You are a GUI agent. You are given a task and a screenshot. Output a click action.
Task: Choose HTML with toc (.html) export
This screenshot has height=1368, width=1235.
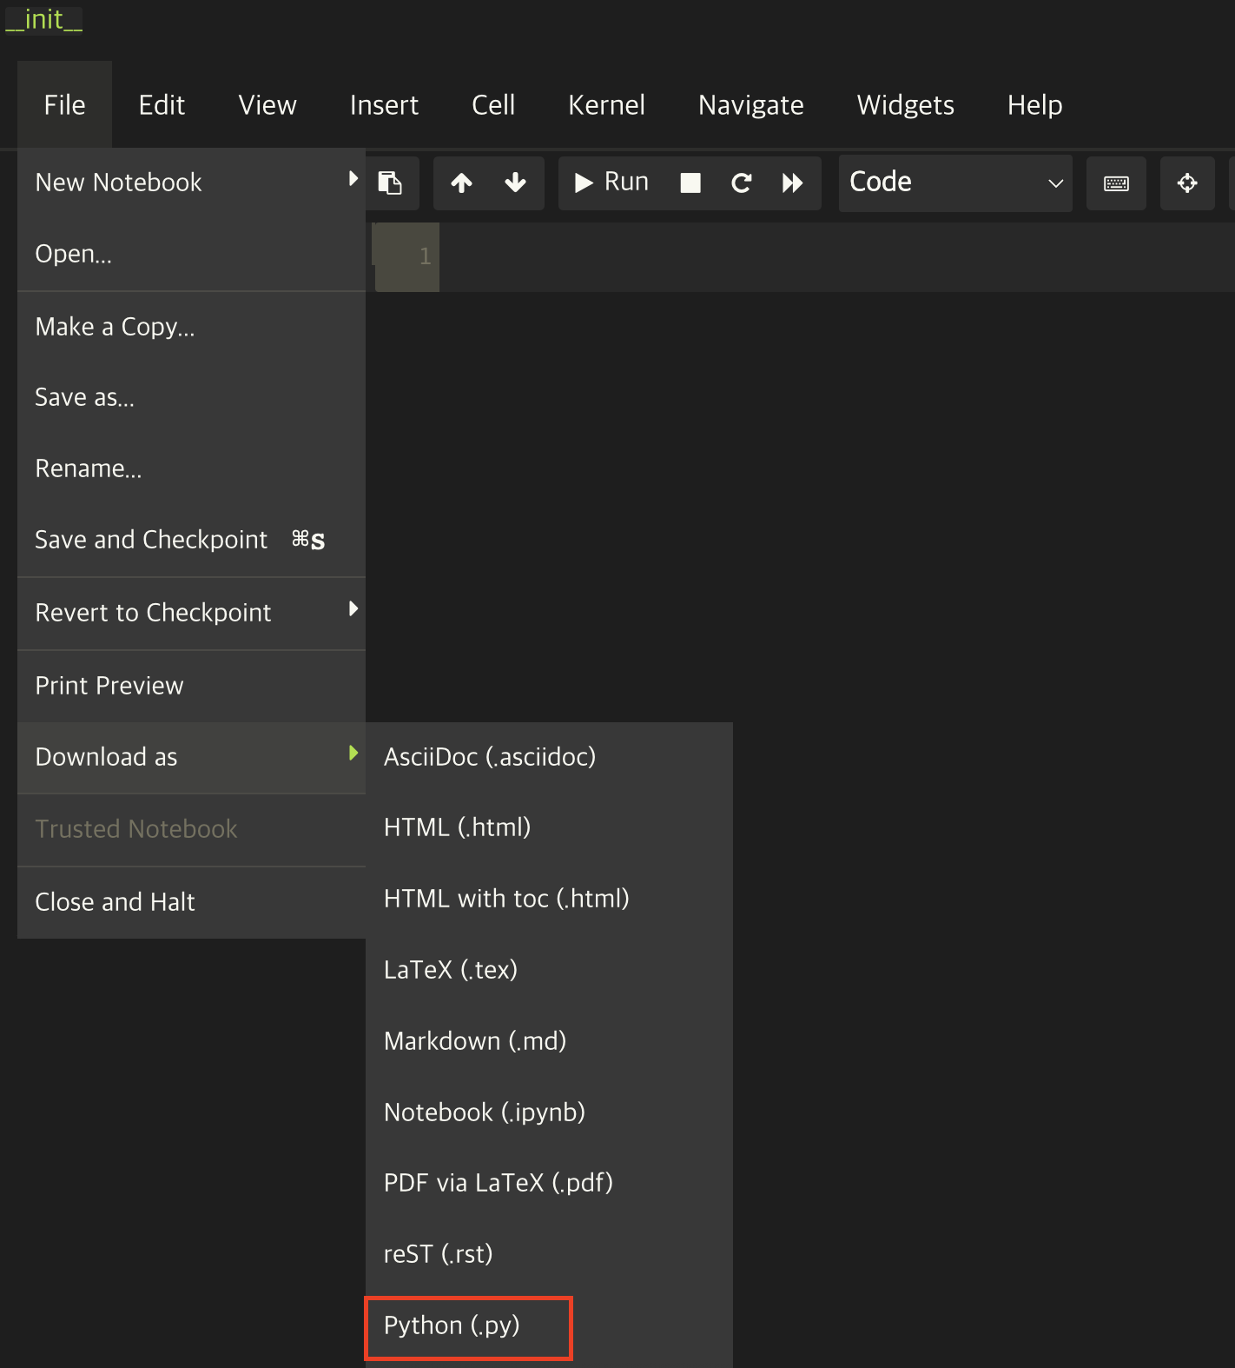coord(549,899)
